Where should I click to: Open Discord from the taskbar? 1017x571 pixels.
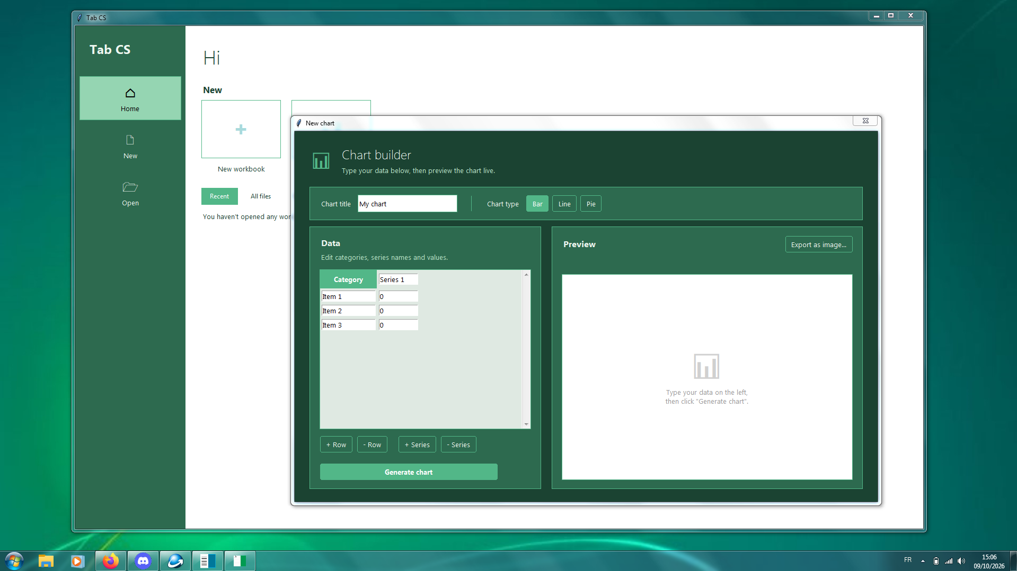pos(143,561)
